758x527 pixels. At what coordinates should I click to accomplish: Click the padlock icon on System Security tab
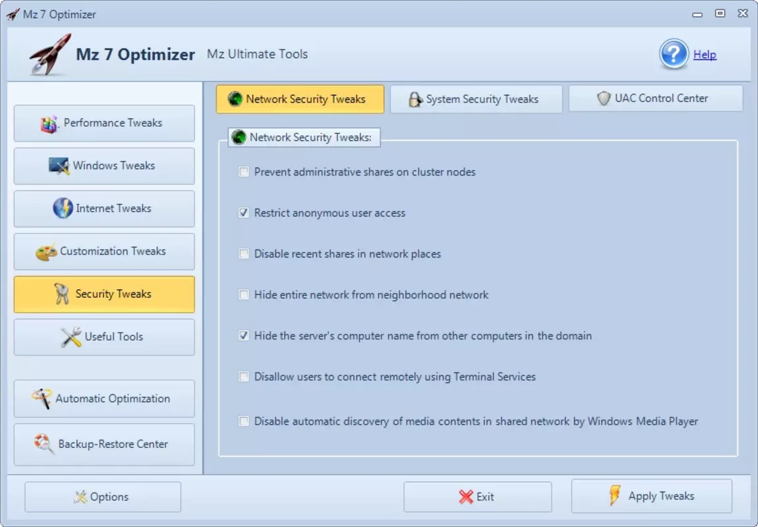click(415, 99)
